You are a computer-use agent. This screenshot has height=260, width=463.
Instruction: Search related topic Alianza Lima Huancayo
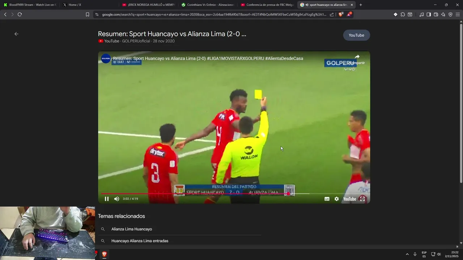[179, 229]
